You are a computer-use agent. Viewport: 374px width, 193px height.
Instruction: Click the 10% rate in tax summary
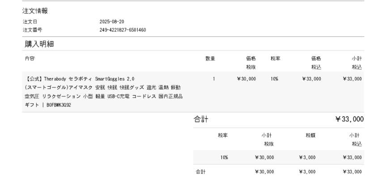[224, 157]
